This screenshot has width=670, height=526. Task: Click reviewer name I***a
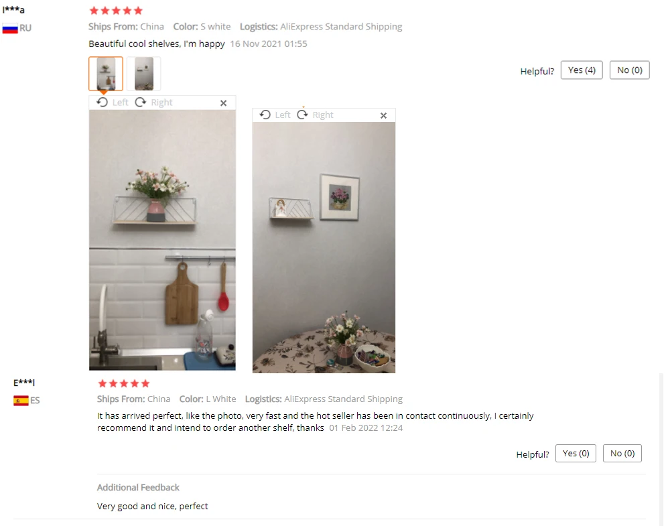coord(13,9)
